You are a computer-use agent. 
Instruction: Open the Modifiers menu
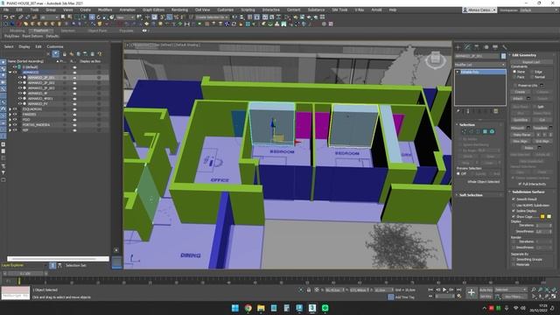click(x=105, y=10)
